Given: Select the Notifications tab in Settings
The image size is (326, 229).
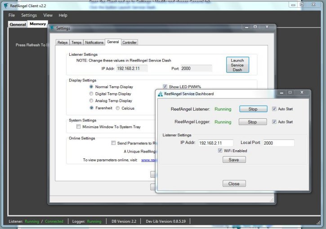Looking at the screenshot, I should [94, 42].
